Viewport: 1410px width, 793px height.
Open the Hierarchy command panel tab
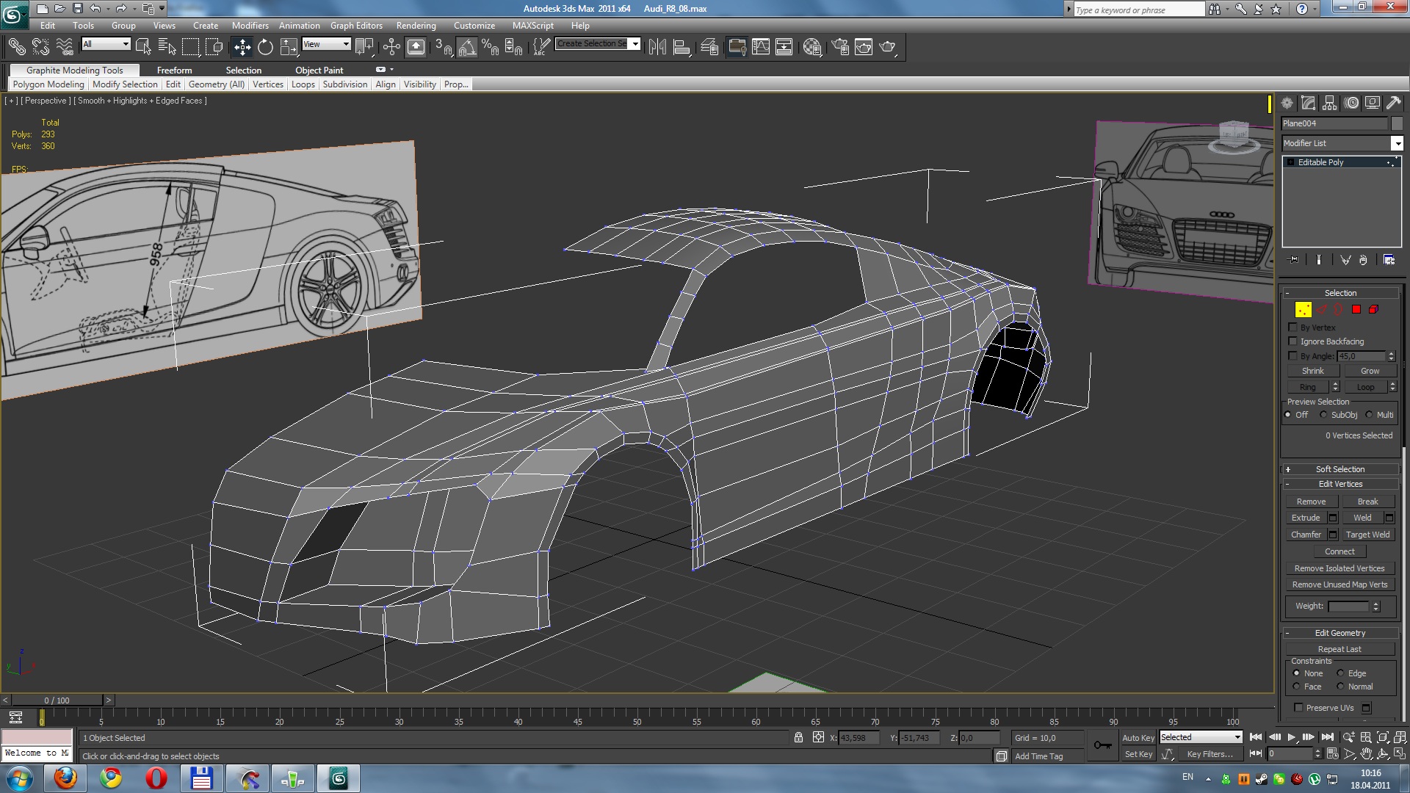click(x=1330, y=104)
